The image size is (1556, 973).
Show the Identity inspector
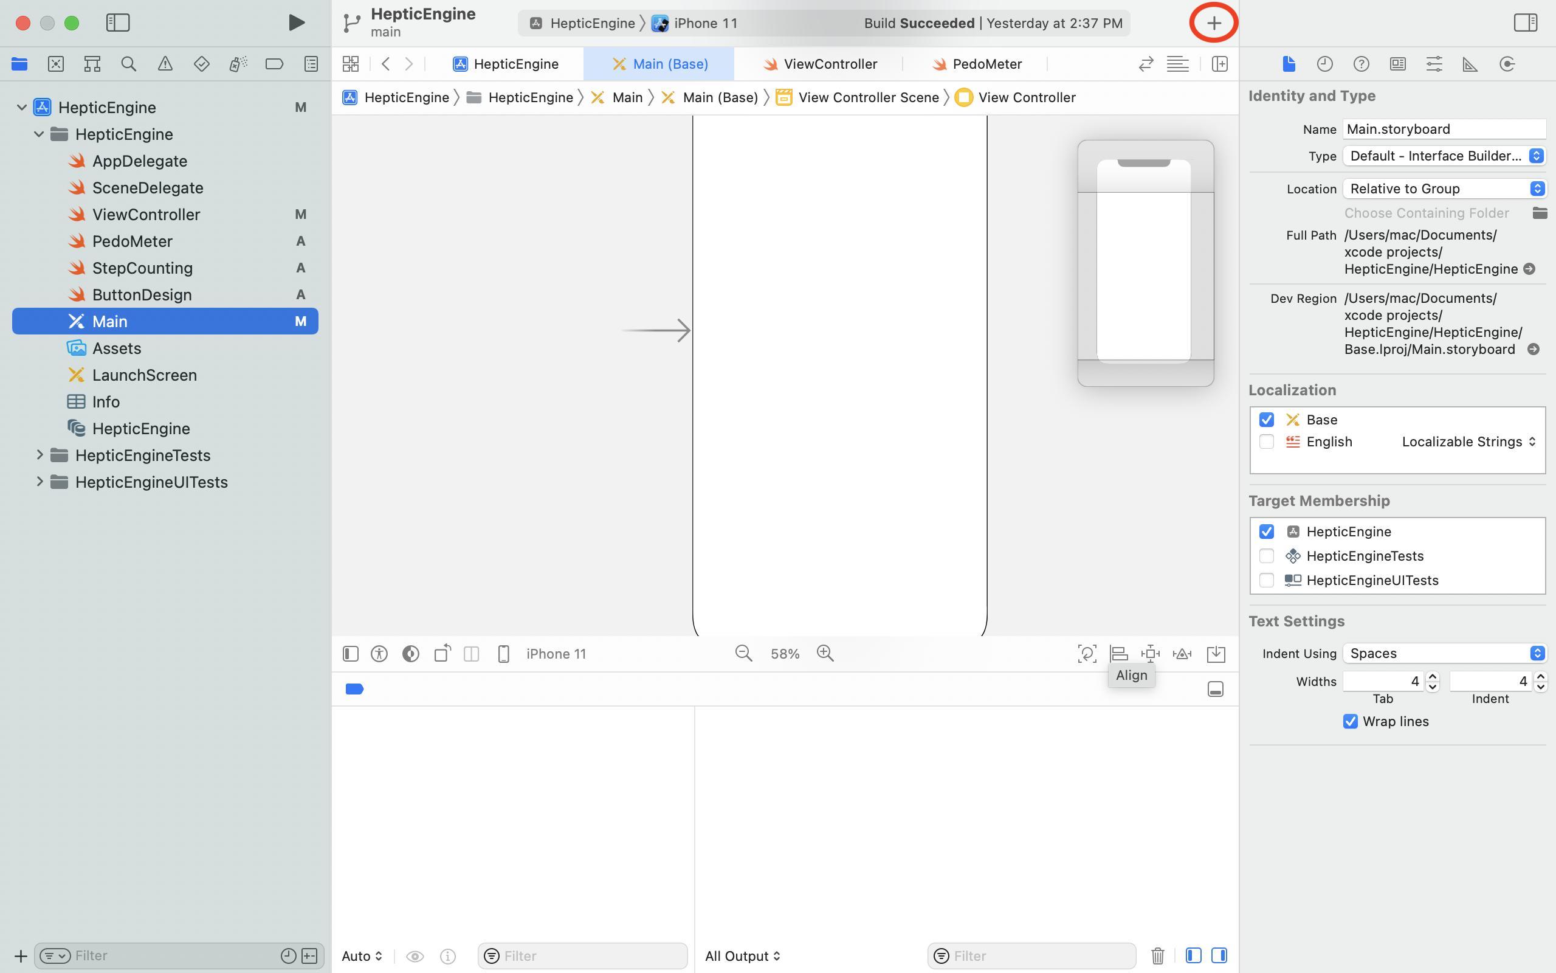click(x=1397, y=64)
